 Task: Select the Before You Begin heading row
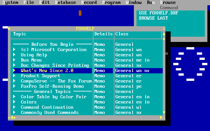[x=52, y=45]
